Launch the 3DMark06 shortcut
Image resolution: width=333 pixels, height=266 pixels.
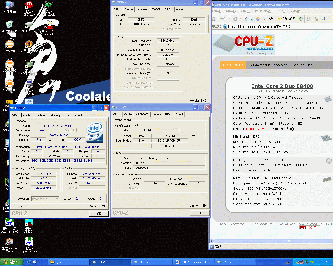click(x=9, y=86)
